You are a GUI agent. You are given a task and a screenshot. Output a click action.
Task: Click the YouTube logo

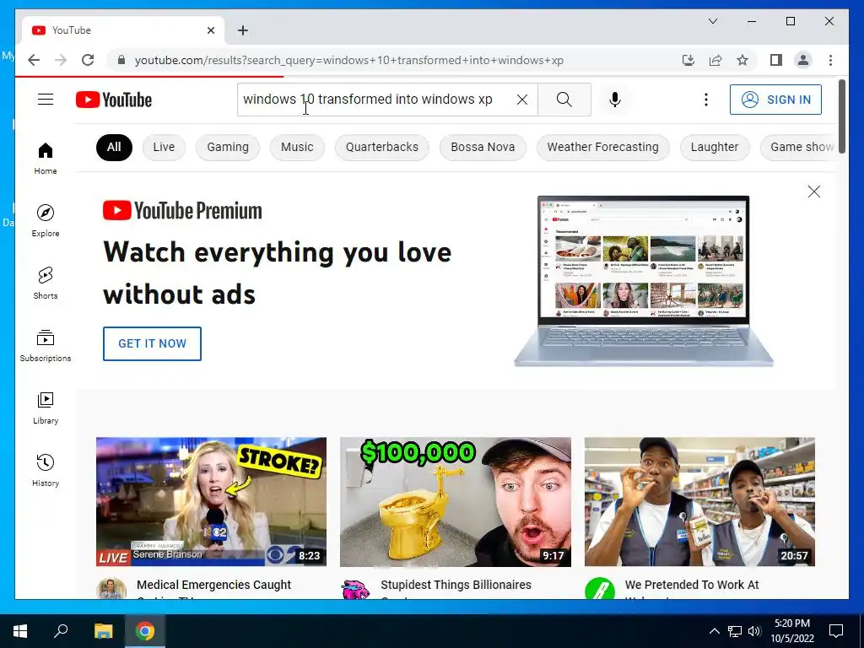[114, 100]
